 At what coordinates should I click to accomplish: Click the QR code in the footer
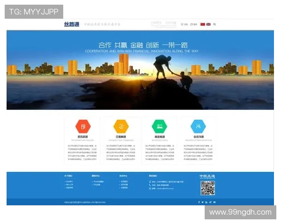pos(207,188)
